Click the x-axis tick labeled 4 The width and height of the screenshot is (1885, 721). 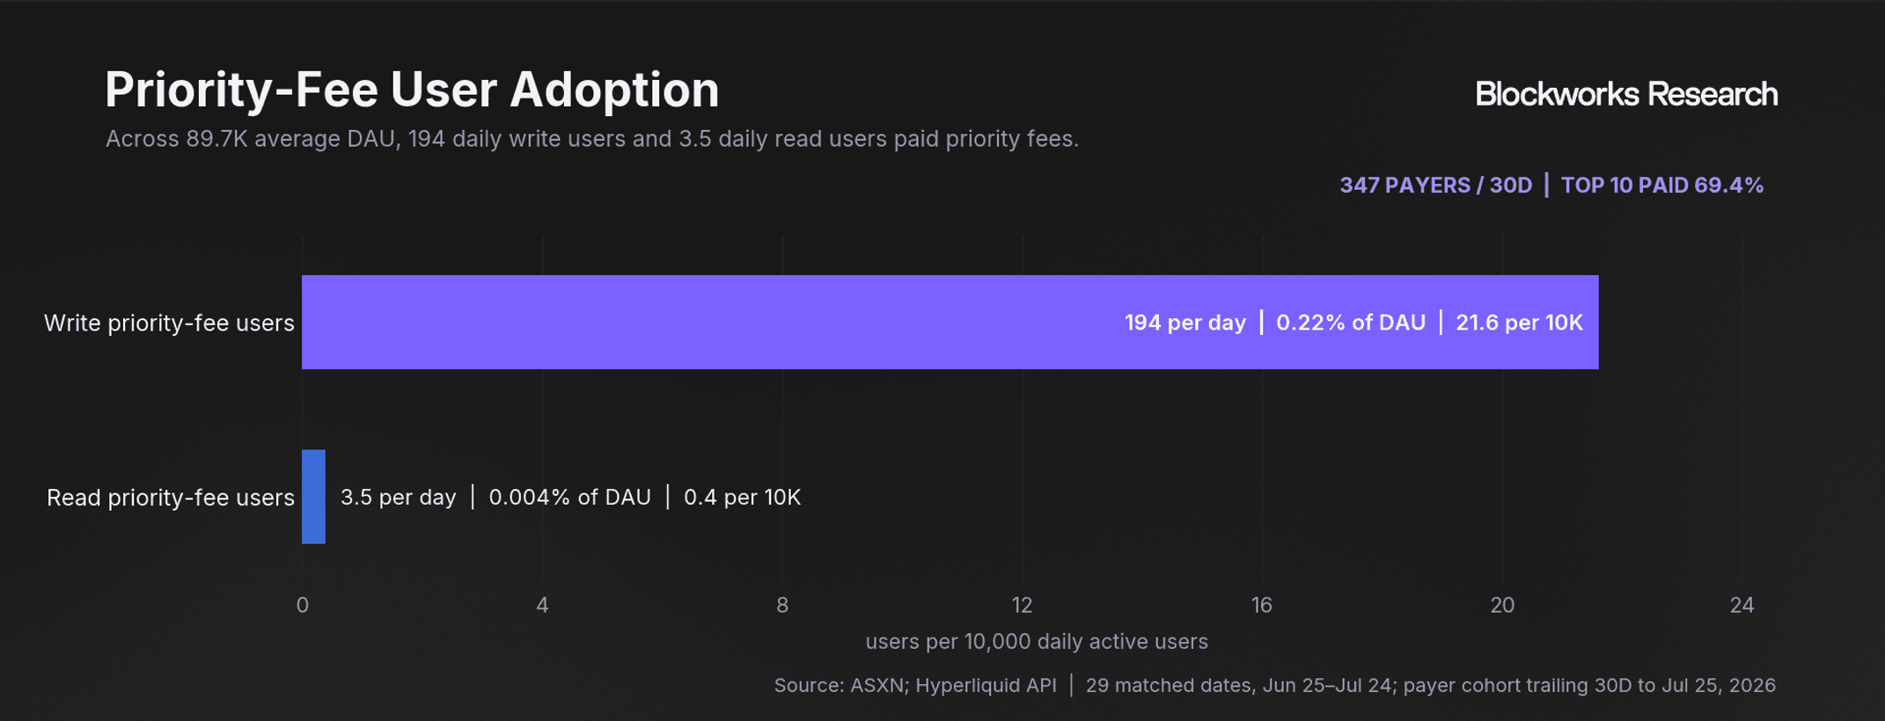pos(542,605)
